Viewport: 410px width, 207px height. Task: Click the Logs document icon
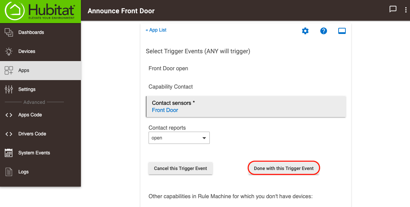[8, 172]
